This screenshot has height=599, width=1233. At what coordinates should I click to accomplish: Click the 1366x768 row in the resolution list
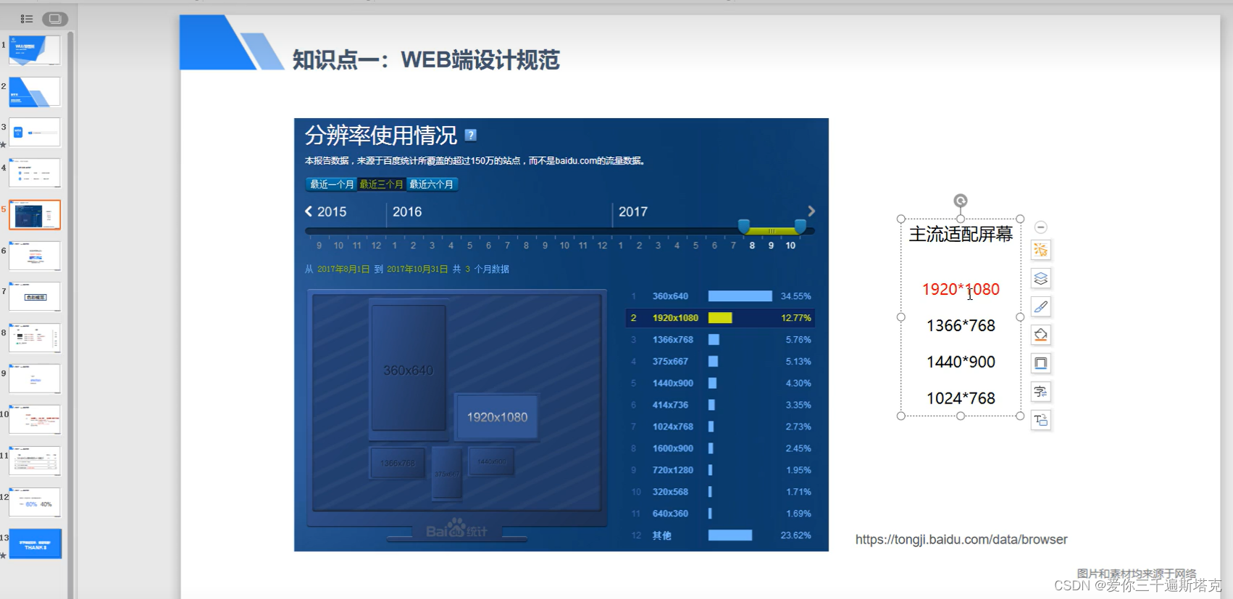click(721, 340)
